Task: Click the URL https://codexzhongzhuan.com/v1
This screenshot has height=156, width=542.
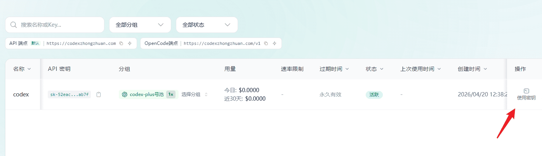Action: 222,43
